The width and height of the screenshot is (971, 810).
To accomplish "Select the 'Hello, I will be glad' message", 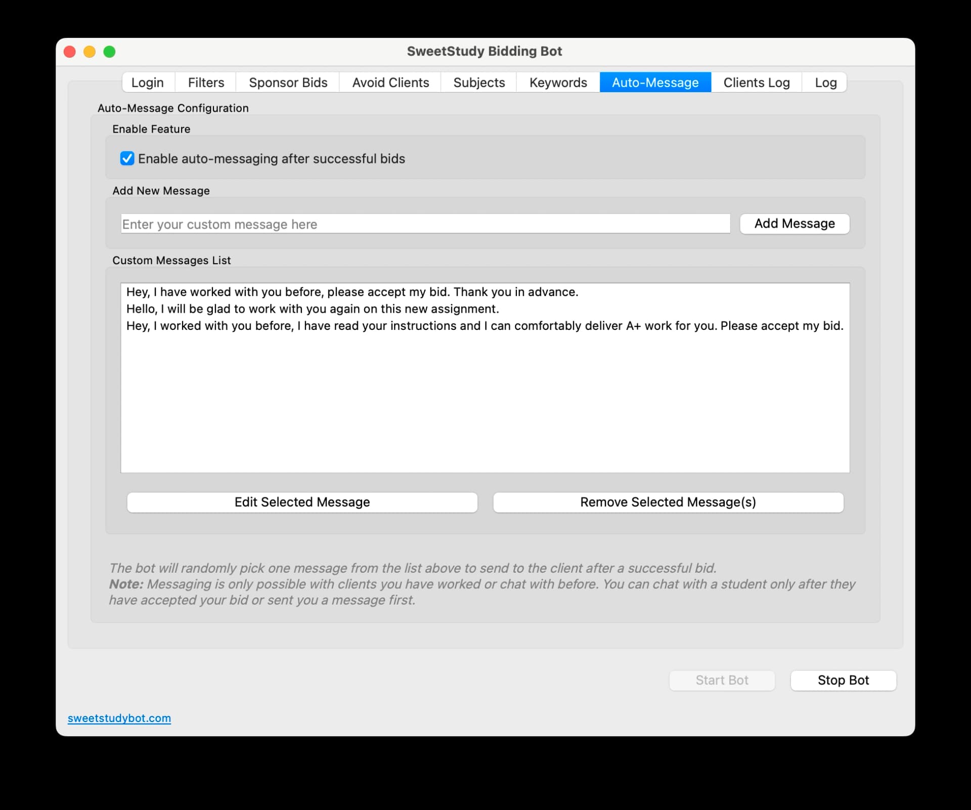I will [x=313, y=309].
